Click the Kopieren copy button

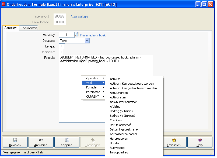click(67, 142)
